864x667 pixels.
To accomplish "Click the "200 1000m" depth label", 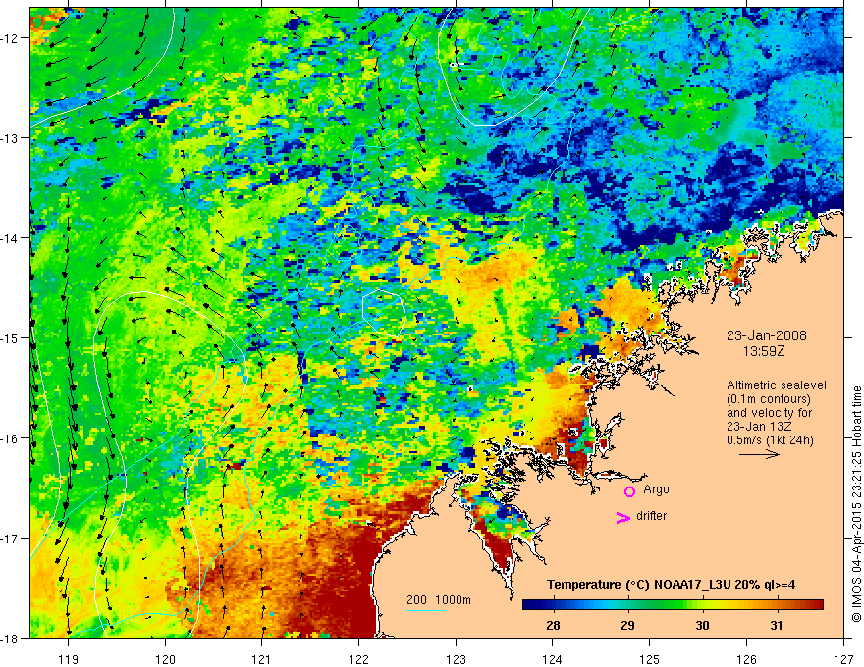I will point(439,600).
